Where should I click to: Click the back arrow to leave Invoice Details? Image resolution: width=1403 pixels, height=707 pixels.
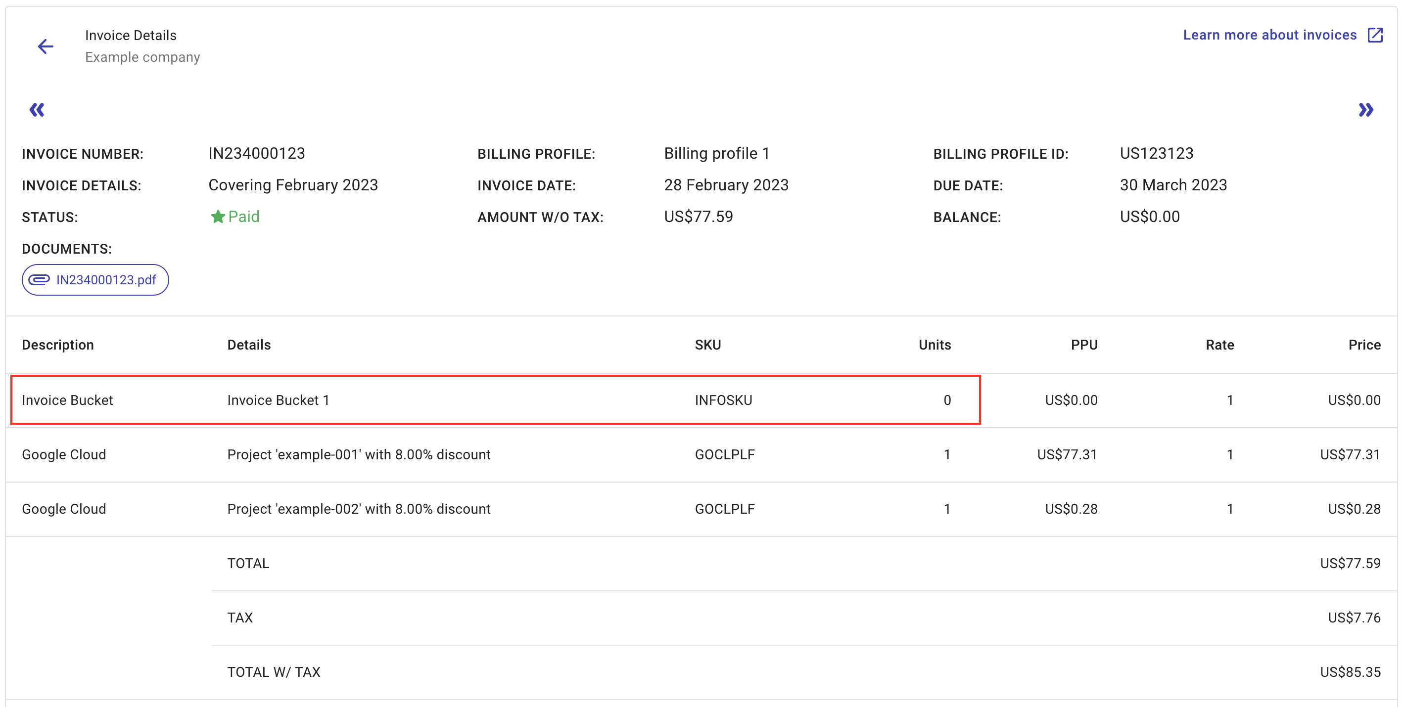[45, 46]
